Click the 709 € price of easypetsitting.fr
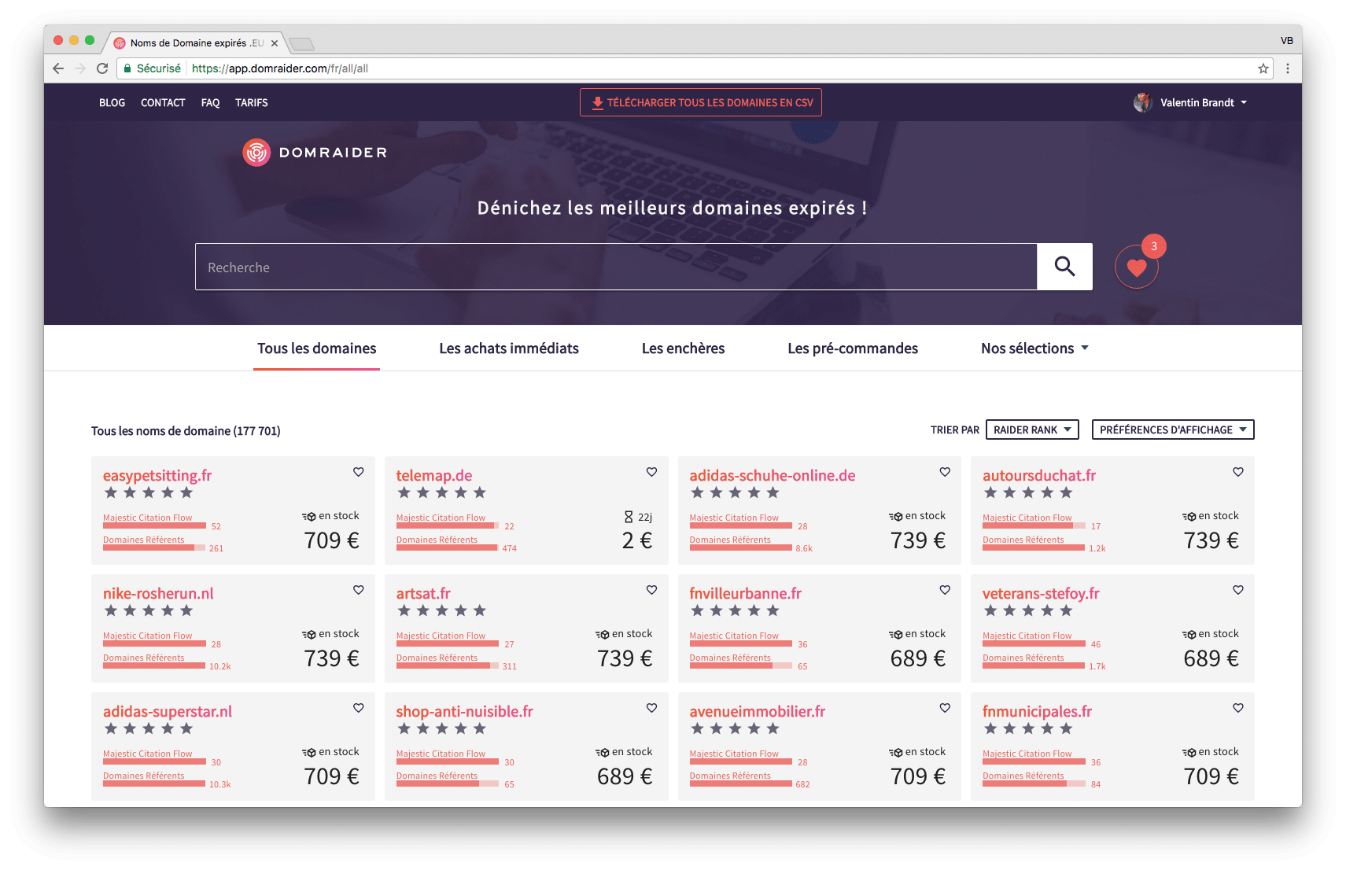This screenshot has width=1346, height=870. coord(332,540)
